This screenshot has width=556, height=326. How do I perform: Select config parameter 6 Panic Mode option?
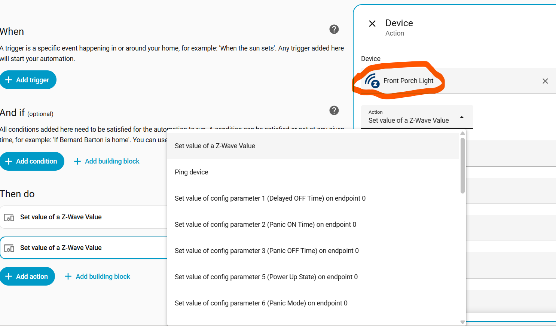click(261, 303)
